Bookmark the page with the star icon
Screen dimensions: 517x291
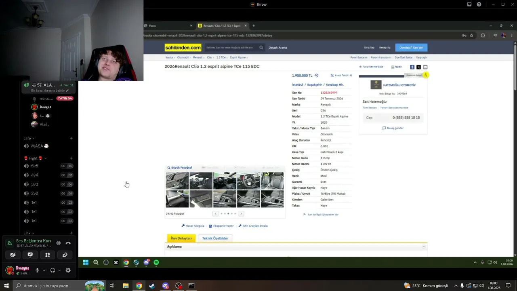471,36
